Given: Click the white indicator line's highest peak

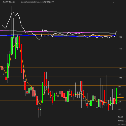Looking at the screenshot, I should (13, 13).
